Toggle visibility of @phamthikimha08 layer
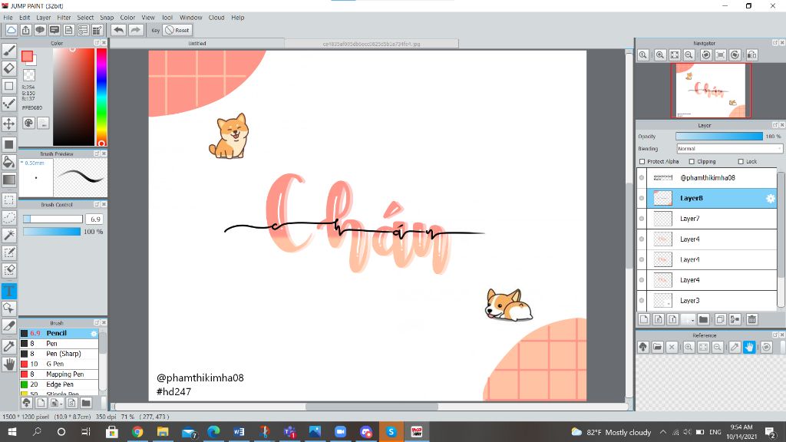The height and width of the screenshot is (442, 786). point(642,178)
